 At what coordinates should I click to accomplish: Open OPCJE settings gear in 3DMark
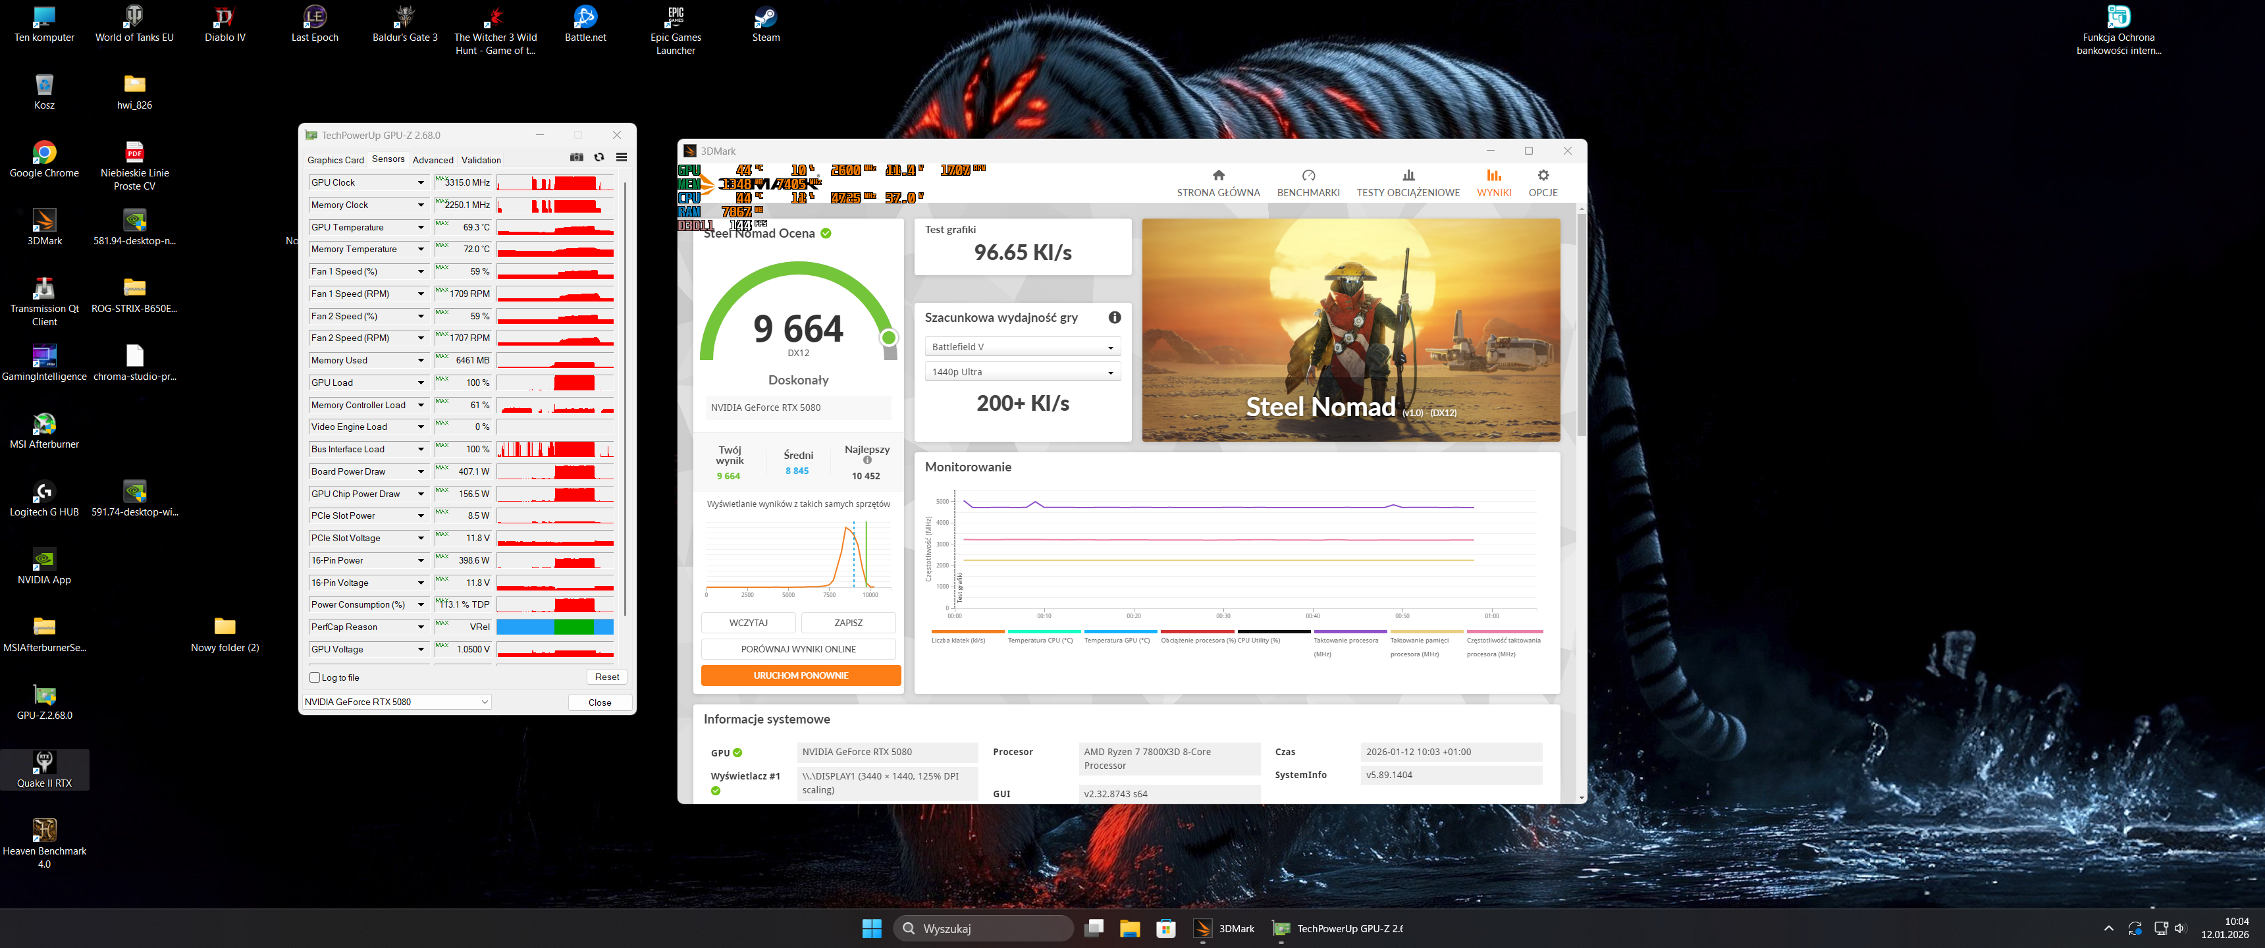click(x=1542, y=183)
